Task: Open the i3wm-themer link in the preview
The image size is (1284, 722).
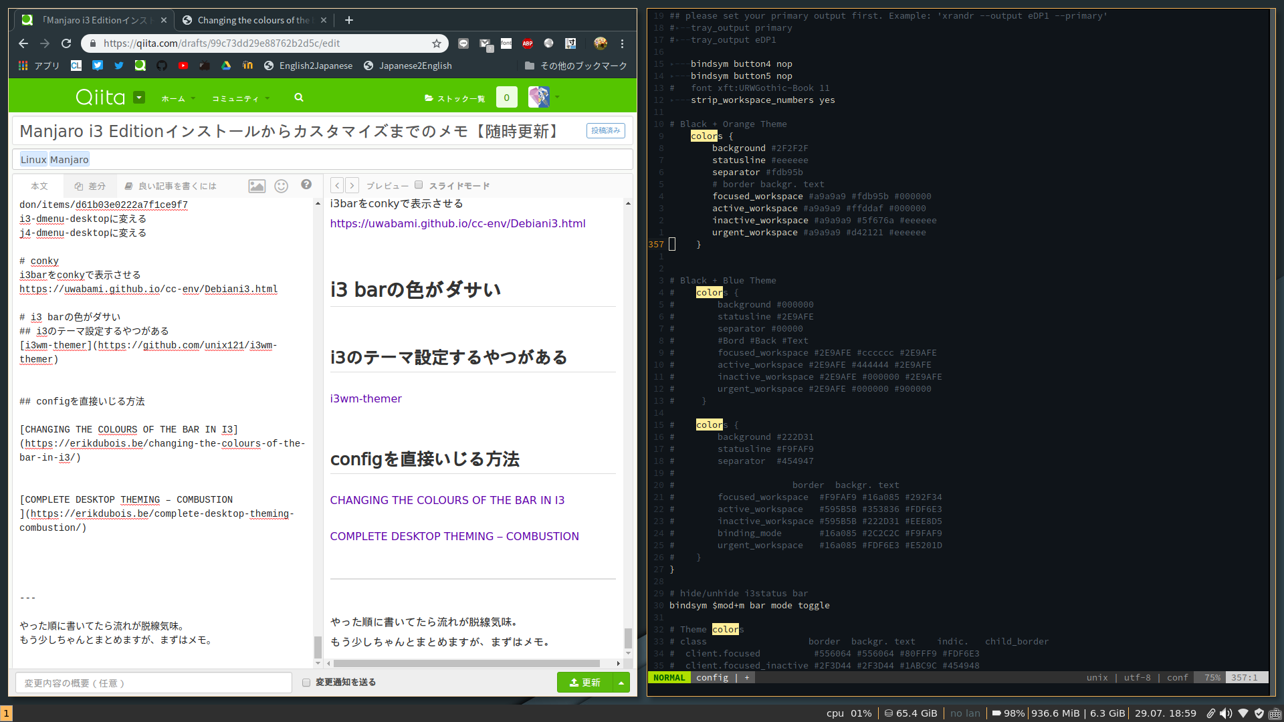Action: [366, 398]
